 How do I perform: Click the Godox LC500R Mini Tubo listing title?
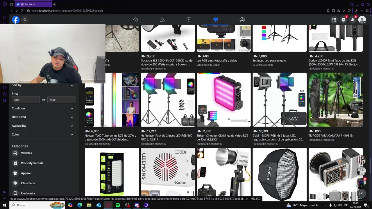pyautogui.click(x=335, y=62)
